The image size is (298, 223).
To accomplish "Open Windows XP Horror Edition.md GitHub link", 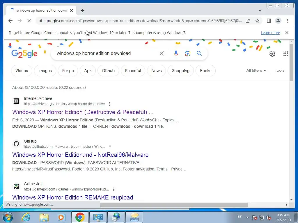I will pyautogui.click(x=80, y=155).
